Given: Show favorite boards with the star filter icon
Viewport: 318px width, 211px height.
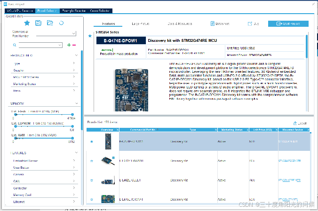Looking at the screenshot, I should click(x=27, y=23).
